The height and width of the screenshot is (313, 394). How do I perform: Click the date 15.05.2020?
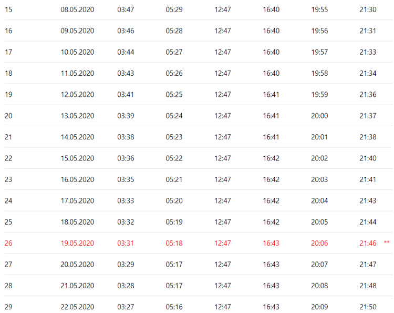point(77,158)
